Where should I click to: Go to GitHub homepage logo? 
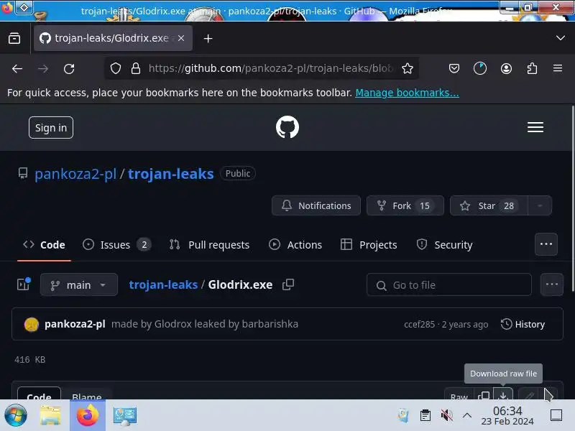287,127
